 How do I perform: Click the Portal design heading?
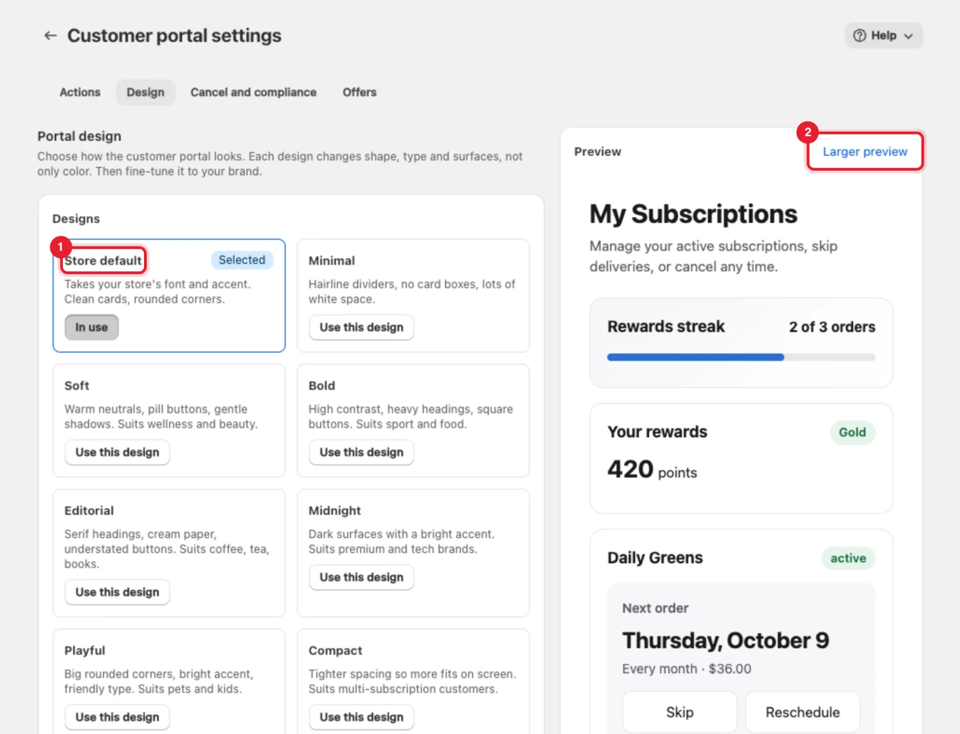[x=79, y=136]
